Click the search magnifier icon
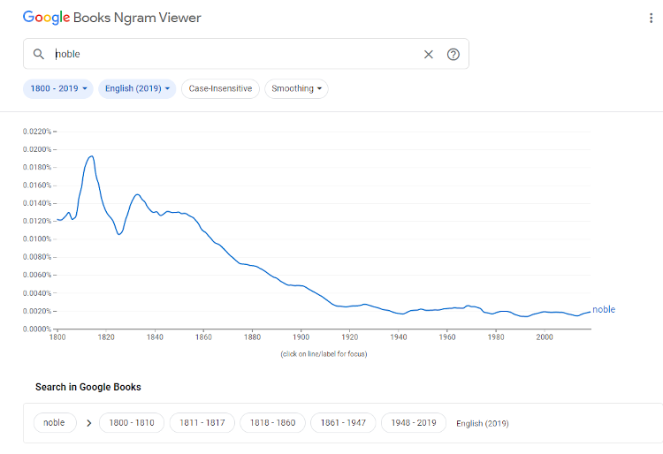The height and width of the screenshot is (454, 663). pyautogui.click(x=39, y=54)
